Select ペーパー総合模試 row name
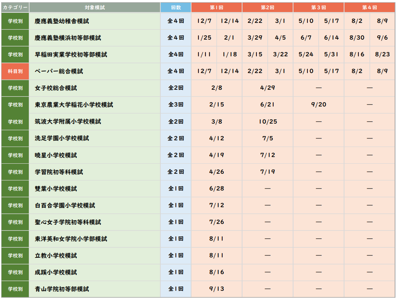 [x=59, y=71]
